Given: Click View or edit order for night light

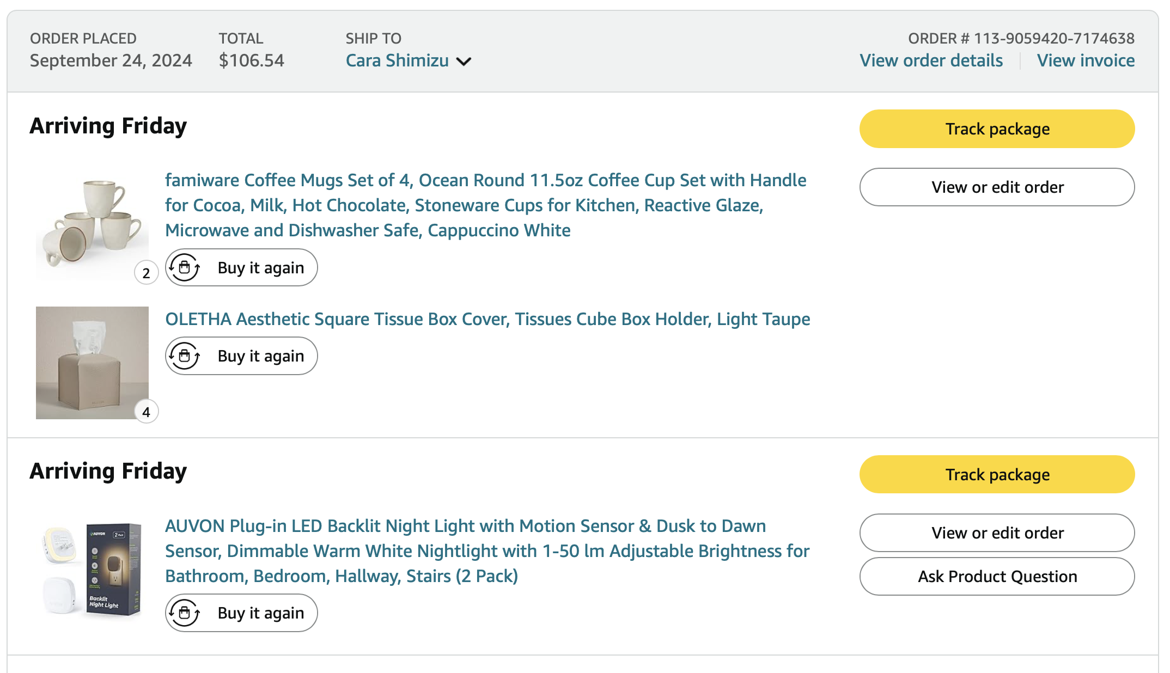Looking at the screenshot, I should click(x=997, y=533).
